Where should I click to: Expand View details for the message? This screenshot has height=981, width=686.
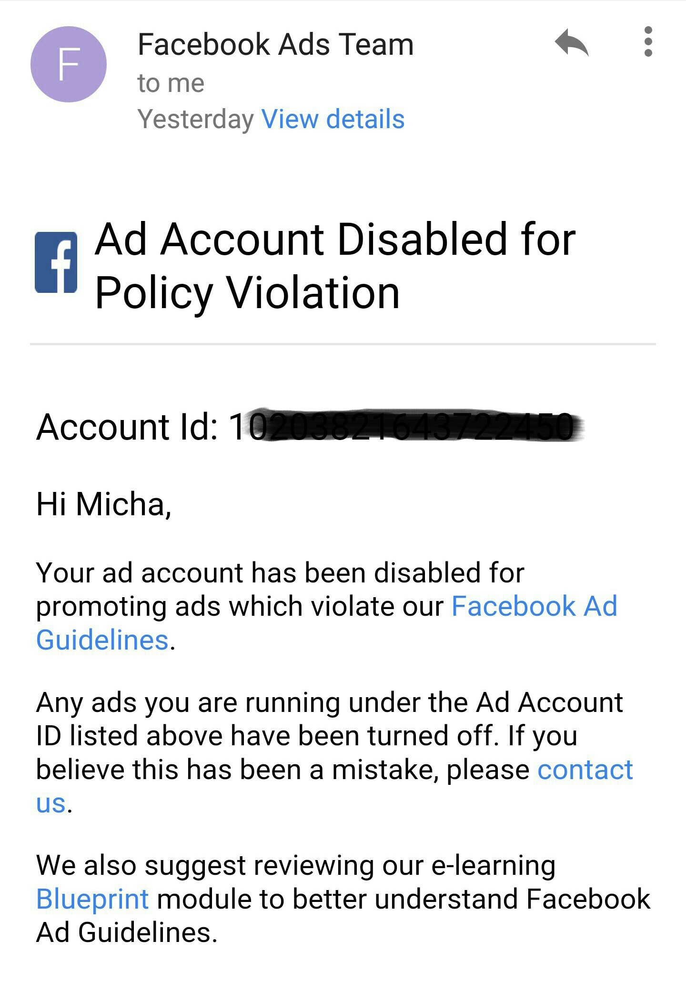point(333,119)
